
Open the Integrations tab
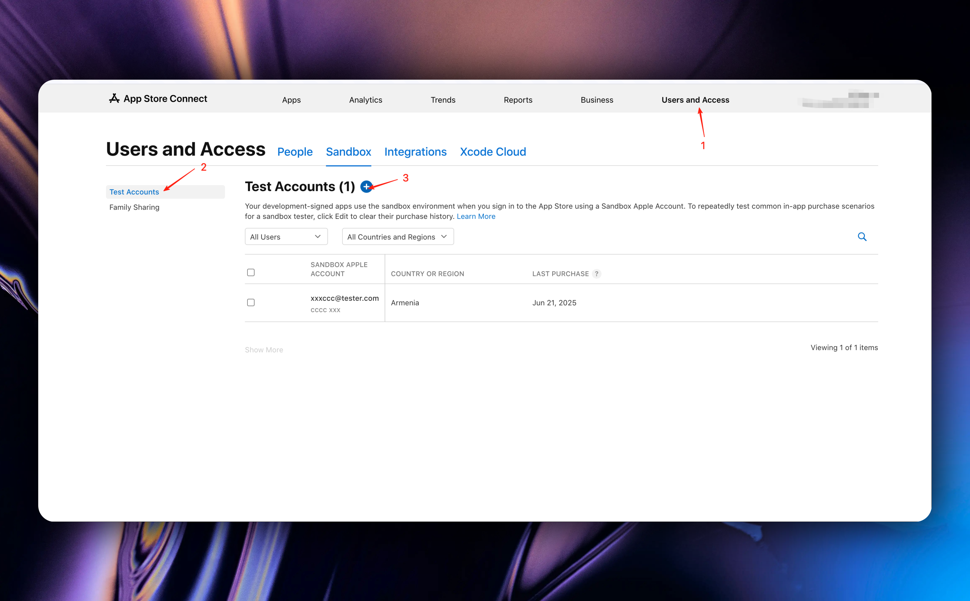coord(415,151)
